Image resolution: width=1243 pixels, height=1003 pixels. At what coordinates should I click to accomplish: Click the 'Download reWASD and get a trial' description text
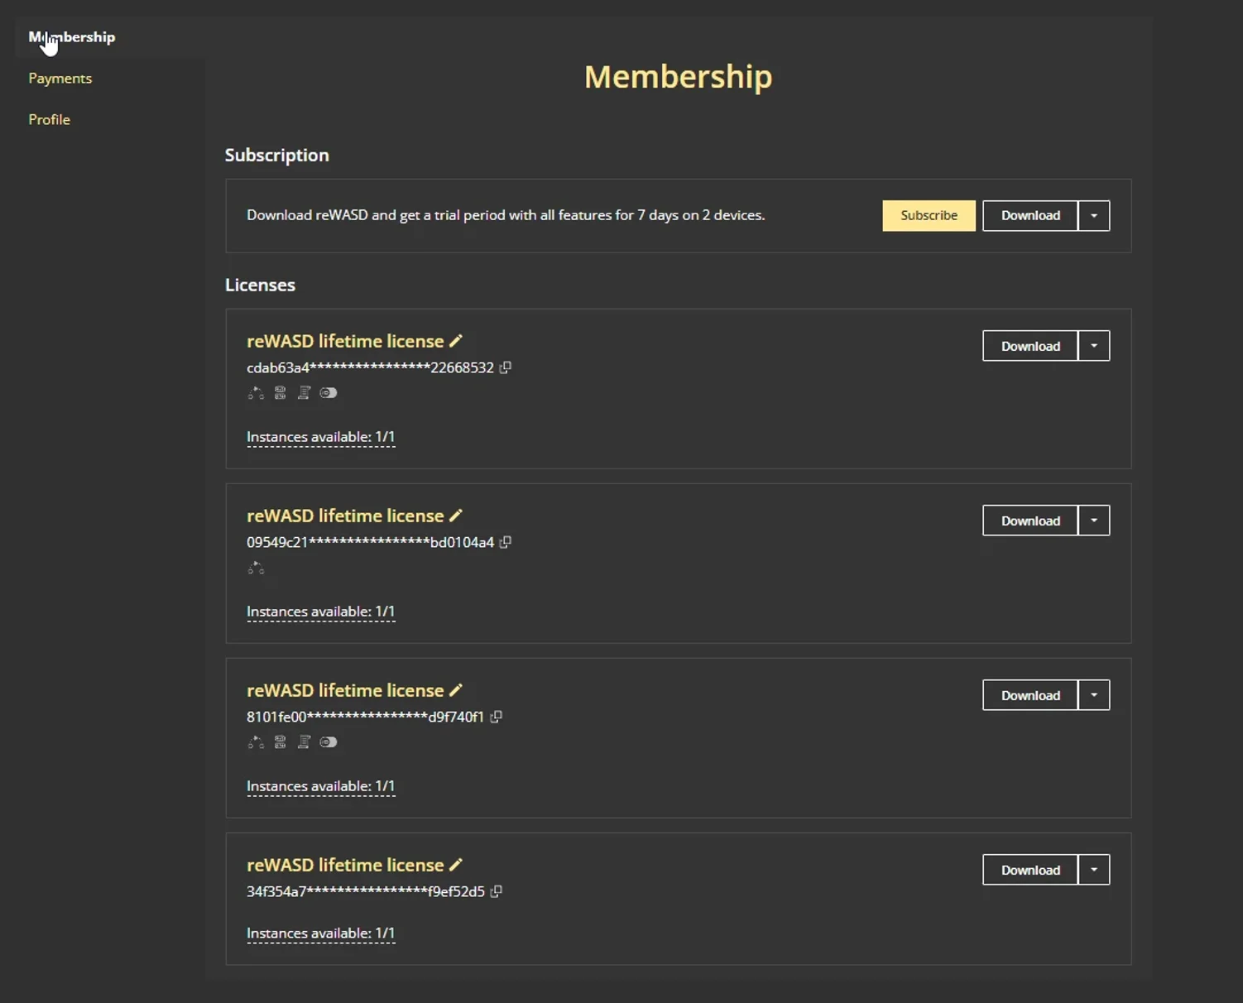[x=506, y=215]
